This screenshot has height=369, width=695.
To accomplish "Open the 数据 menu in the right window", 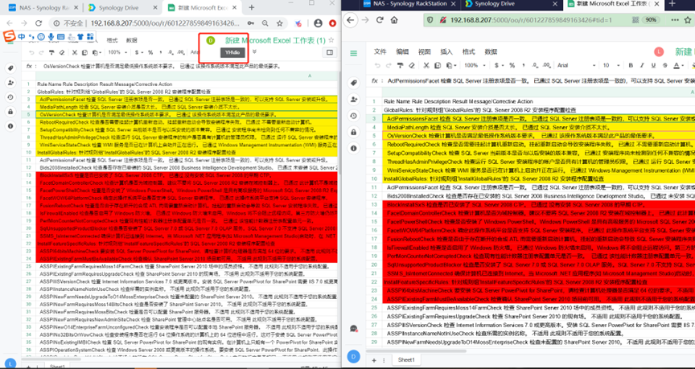I will coord(491,51).
